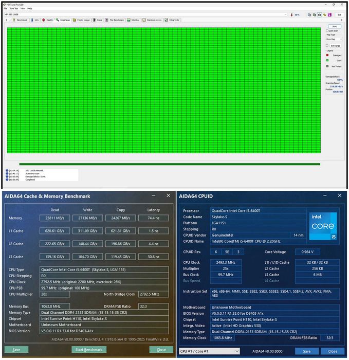This screenshot has height=360, width=349.
Task: Click the info icon beside 'Completed' log entry
Action: tap(7, 179)
